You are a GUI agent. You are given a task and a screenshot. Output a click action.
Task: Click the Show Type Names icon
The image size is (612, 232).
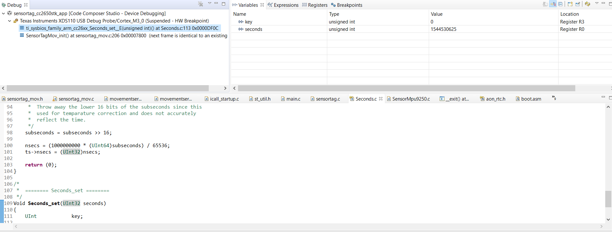(545, 4)
